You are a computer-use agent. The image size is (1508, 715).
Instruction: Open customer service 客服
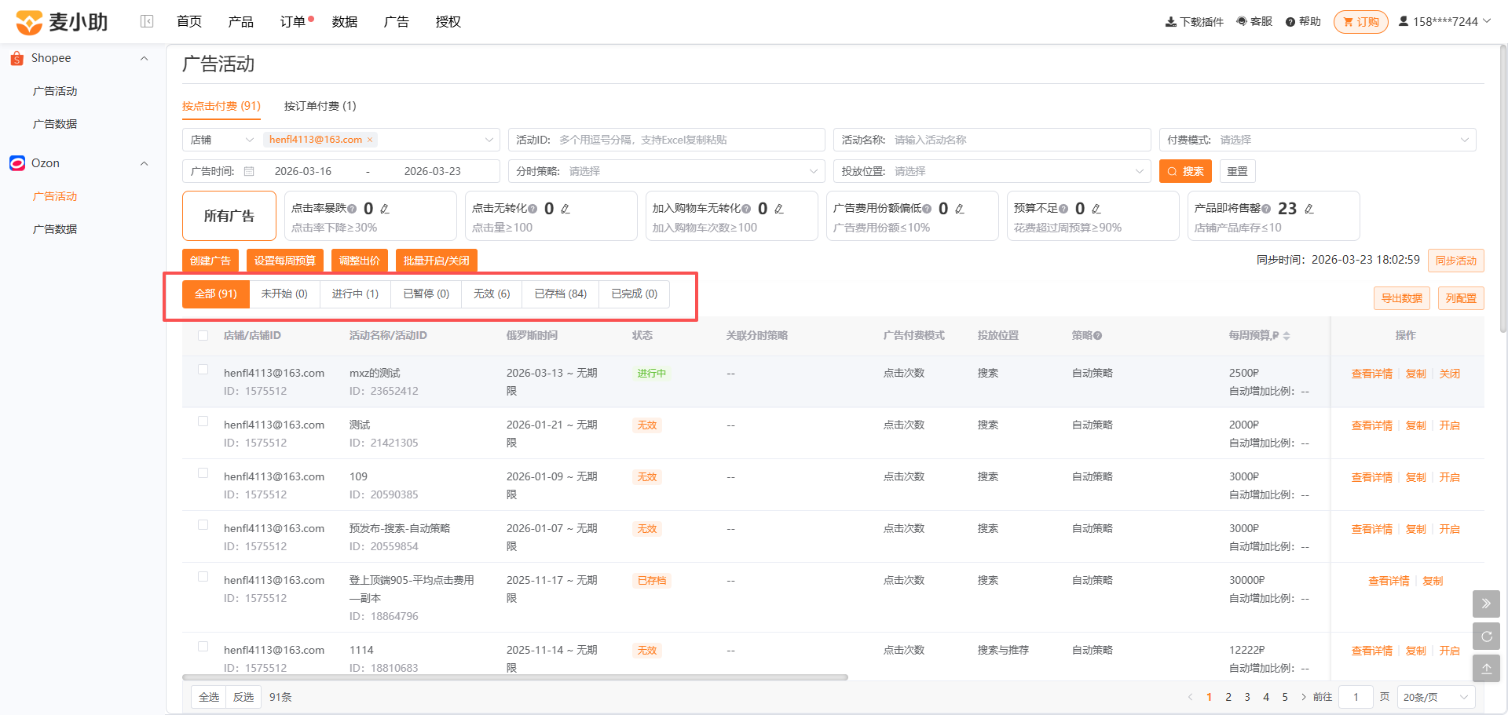click(1254, 21)
